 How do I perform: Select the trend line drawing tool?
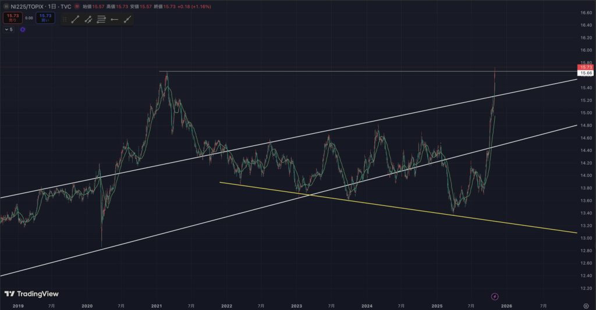tap(75, 19)
